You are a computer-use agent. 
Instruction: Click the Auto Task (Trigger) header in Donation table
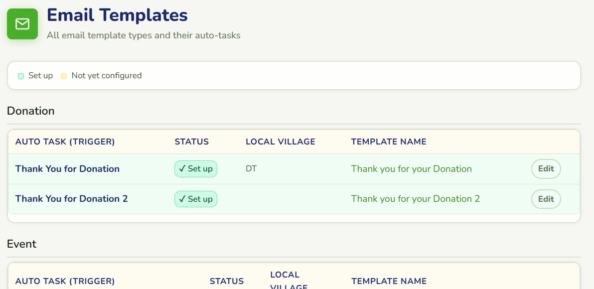pos(65,142)
